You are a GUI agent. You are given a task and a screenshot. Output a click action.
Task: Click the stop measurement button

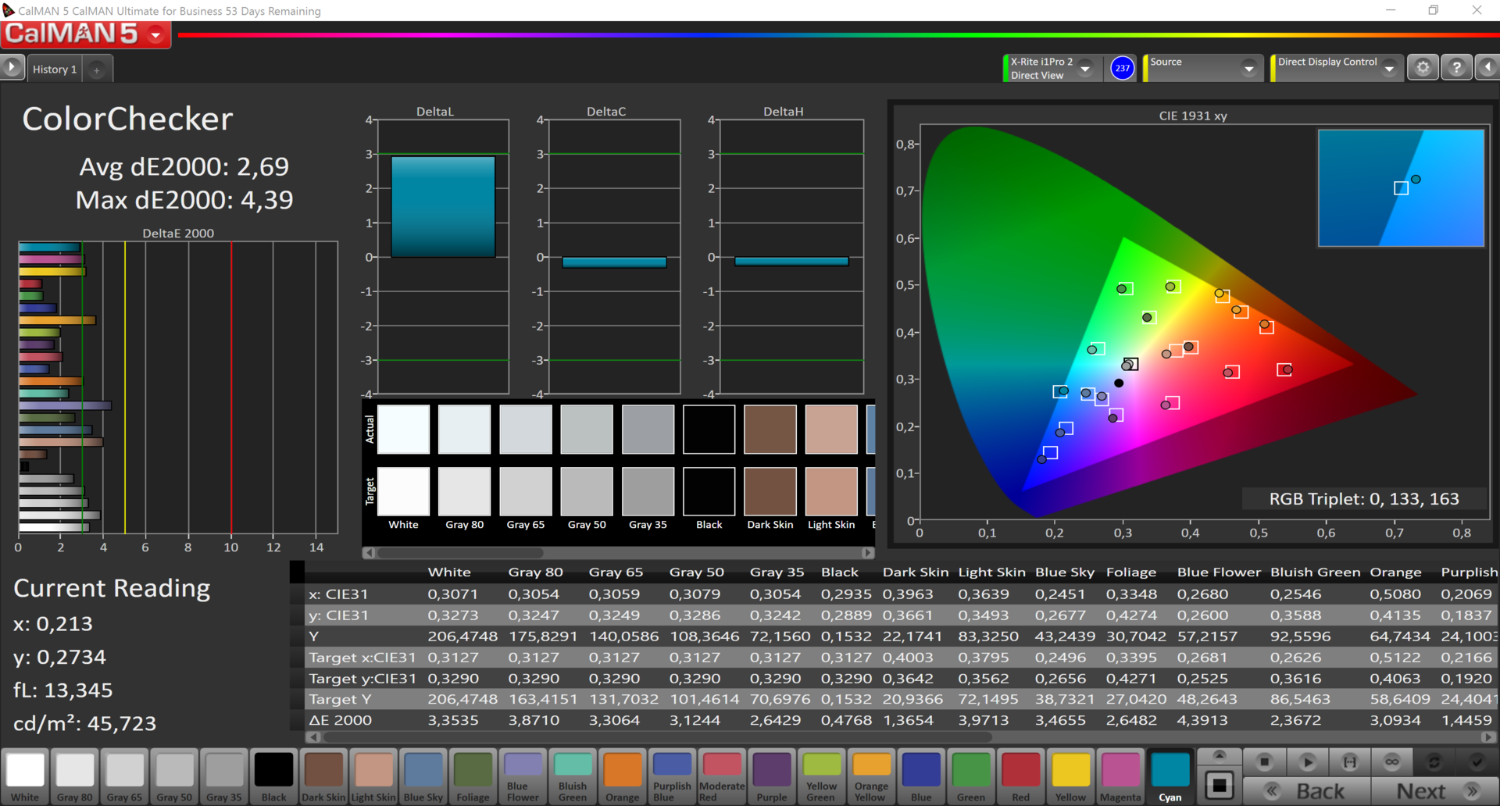click(1264, 761)
